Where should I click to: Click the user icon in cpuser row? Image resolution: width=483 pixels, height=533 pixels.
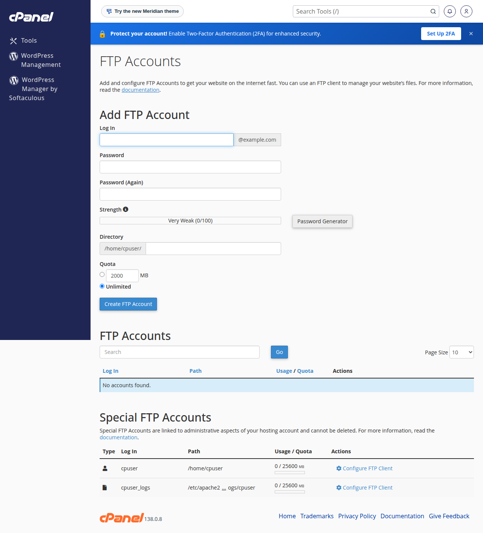pyautogui.click(x=105, y=468)
